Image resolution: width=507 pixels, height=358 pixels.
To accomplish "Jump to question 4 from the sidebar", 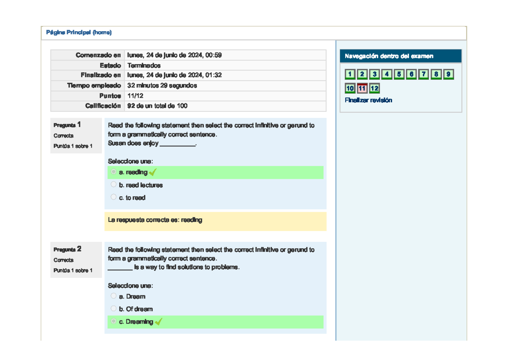I will [387, 74].
